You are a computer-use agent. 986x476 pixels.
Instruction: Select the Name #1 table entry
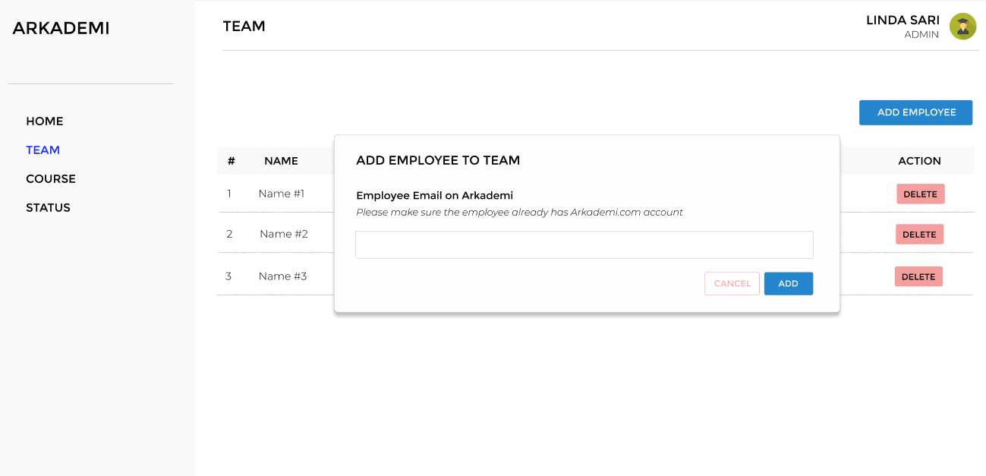coord(281,194)
